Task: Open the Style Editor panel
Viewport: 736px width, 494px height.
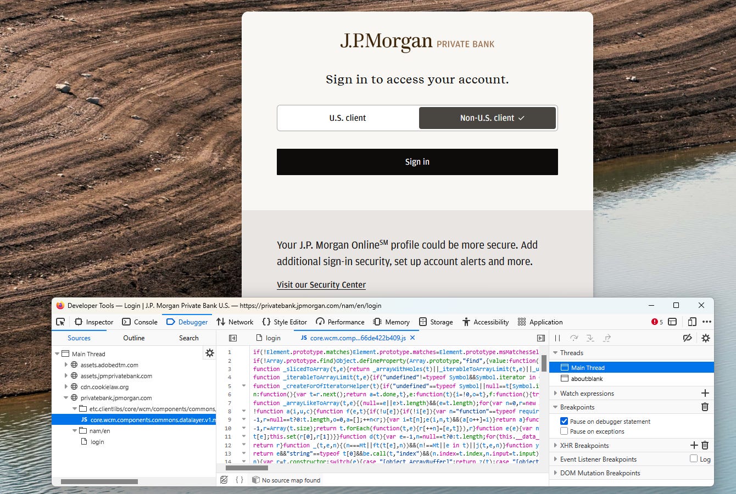Action: click(x=285, y=322)
